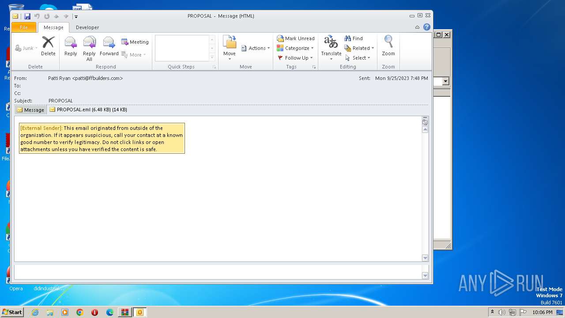565x318 pixels.
Task: Open the PROPOSAL.eml attachment
Action: (x=88, y=110)
